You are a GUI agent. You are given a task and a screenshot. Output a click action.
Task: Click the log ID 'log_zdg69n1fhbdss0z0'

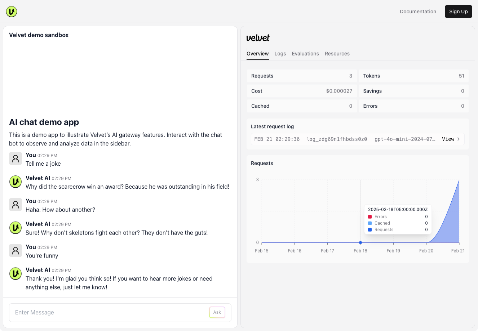(x=337, y=139)
